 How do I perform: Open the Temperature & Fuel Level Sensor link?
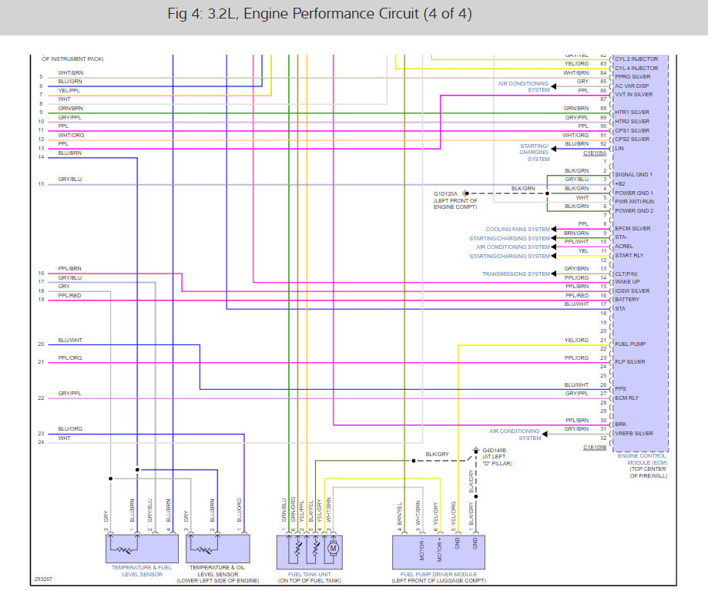point(142,571)
